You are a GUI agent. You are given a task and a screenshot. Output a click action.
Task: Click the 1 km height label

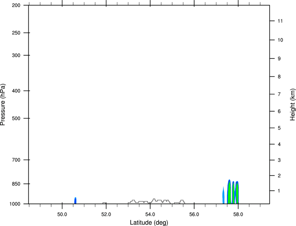pos(279,191)
